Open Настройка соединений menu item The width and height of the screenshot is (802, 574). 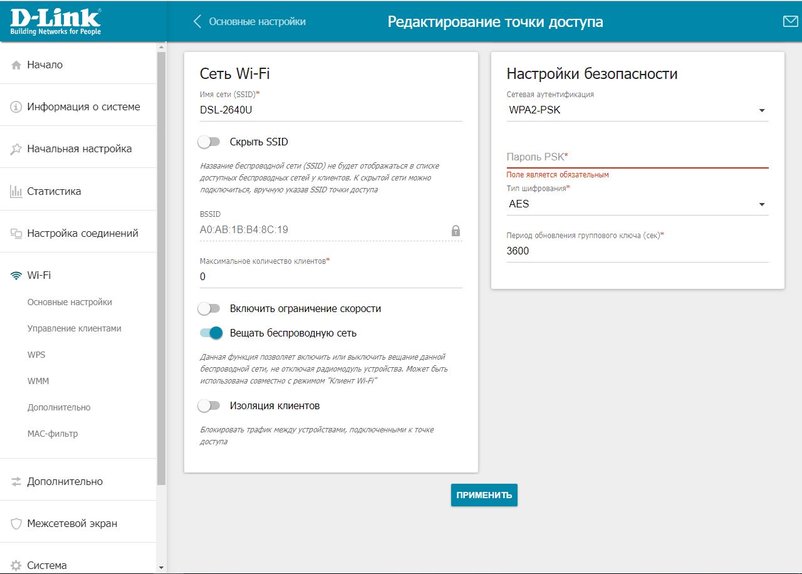coord(78,233)
